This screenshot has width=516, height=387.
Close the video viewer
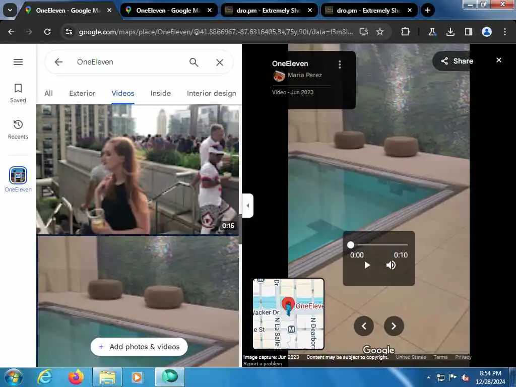pos(499,60)
